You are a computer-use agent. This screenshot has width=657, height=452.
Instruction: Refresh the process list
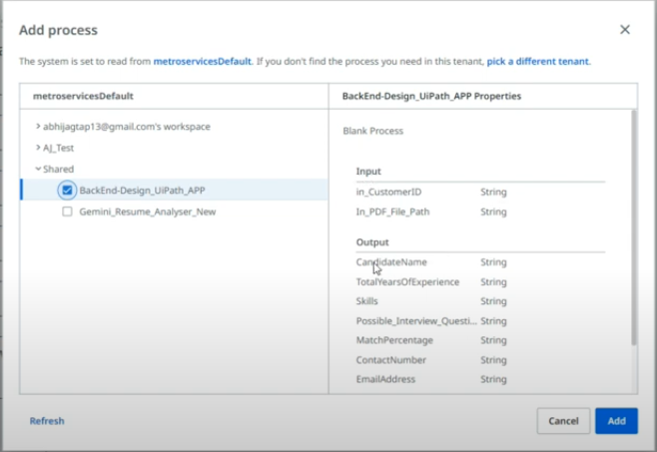coord(47,421)
